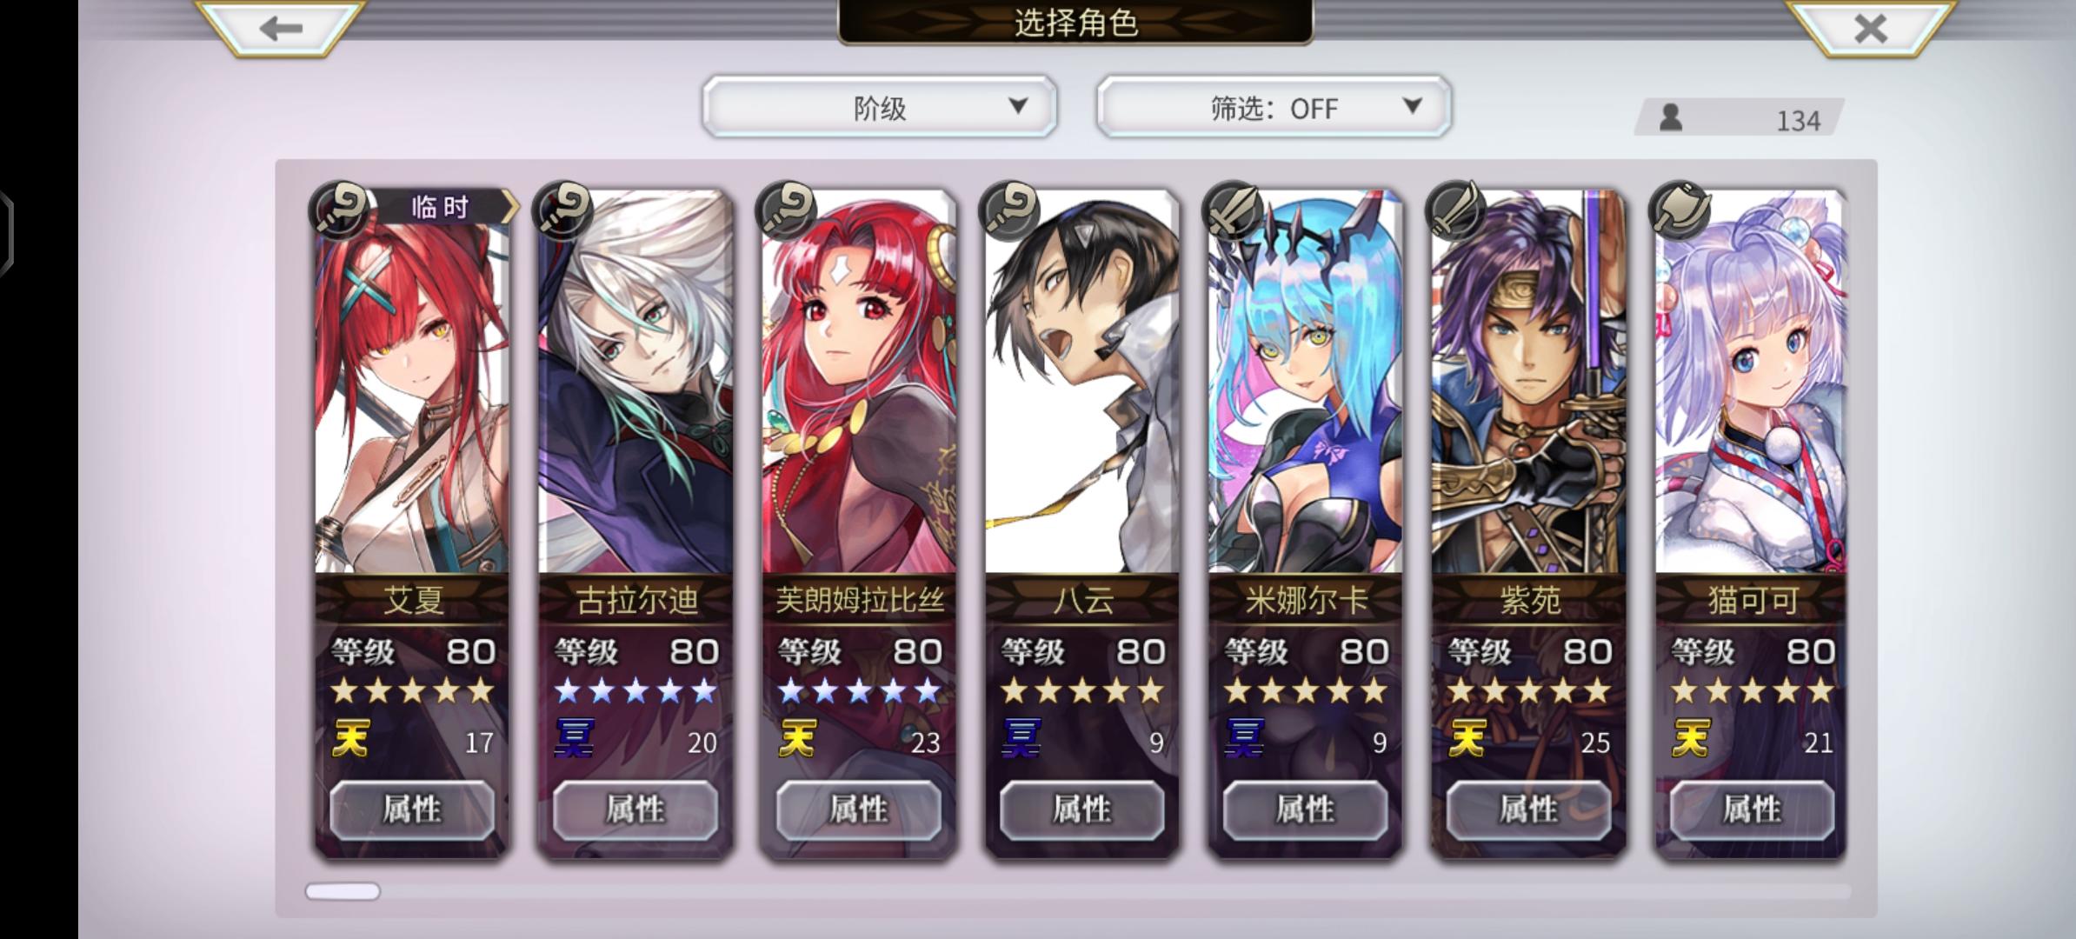Open the 筛选: OFF filter dropdown
This screenshot has width=2076, height=939.
[1274, 107]
